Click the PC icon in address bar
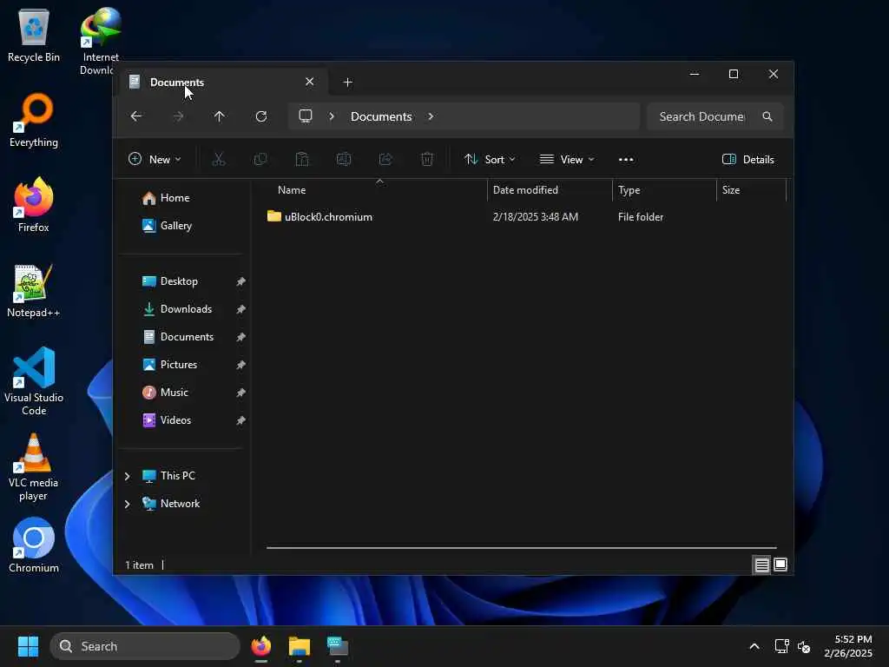Image resolution: width=889 pixels, height=667 pixels. tap(306, 116)
